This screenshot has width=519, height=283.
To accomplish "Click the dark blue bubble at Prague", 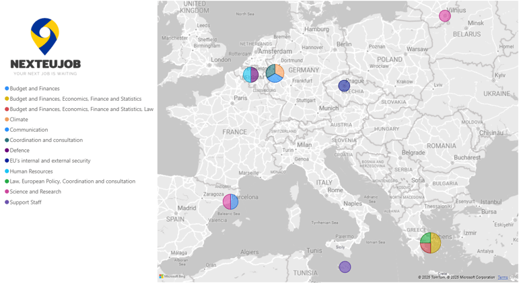I will point(344,86).
